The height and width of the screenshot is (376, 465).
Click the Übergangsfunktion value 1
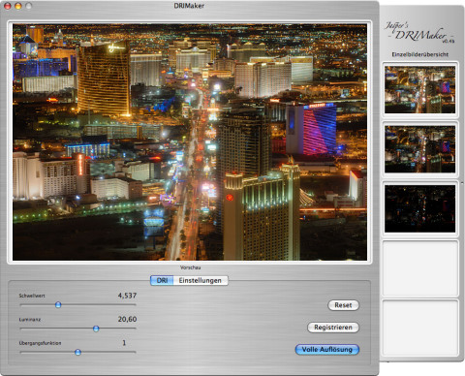(x=124, y=343)
